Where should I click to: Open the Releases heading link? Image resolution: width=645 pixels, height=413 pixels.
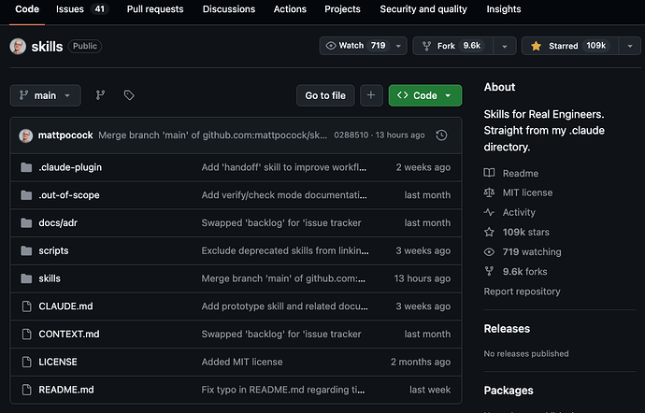coord(507,329)
